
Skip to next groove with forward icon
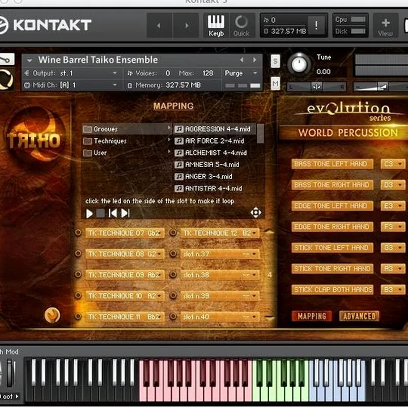click(125, 214)
